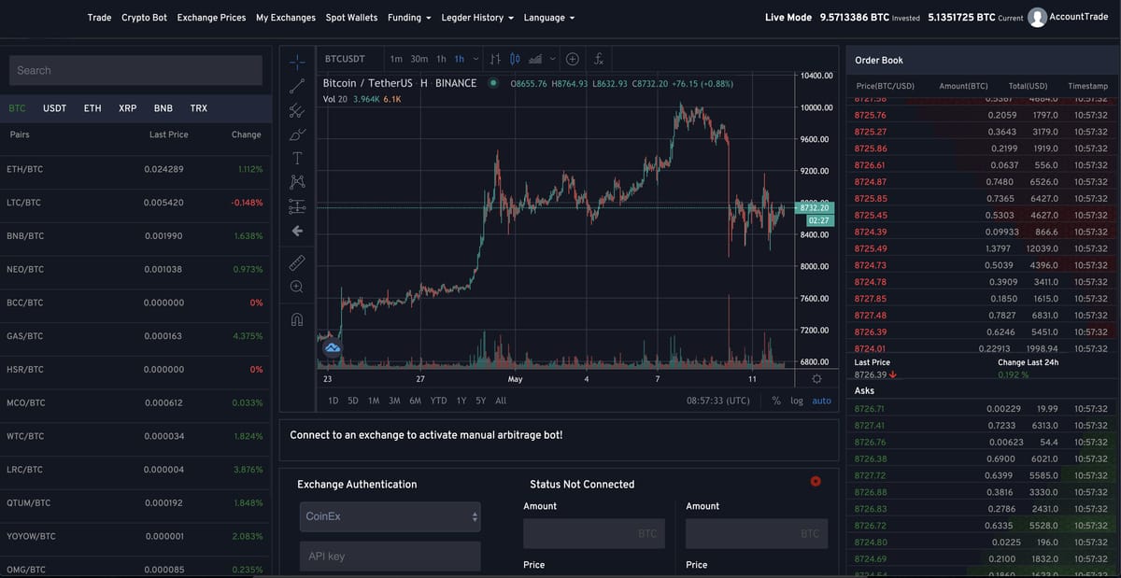Screen dimensions: 1121x578
Task: Set chart range to 1M
Action: [x=374, y=401]
